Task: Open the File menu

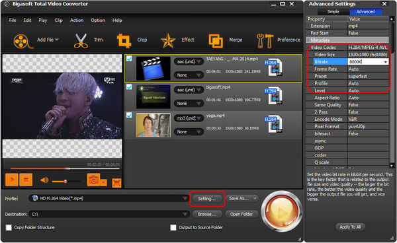Action: click(x=13, y=20)
